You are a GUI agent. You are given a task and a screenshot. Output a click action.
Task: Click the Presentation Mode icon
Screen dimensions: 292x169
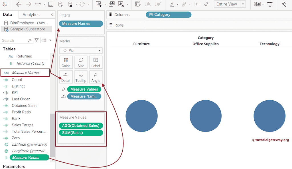coord(270,4)
